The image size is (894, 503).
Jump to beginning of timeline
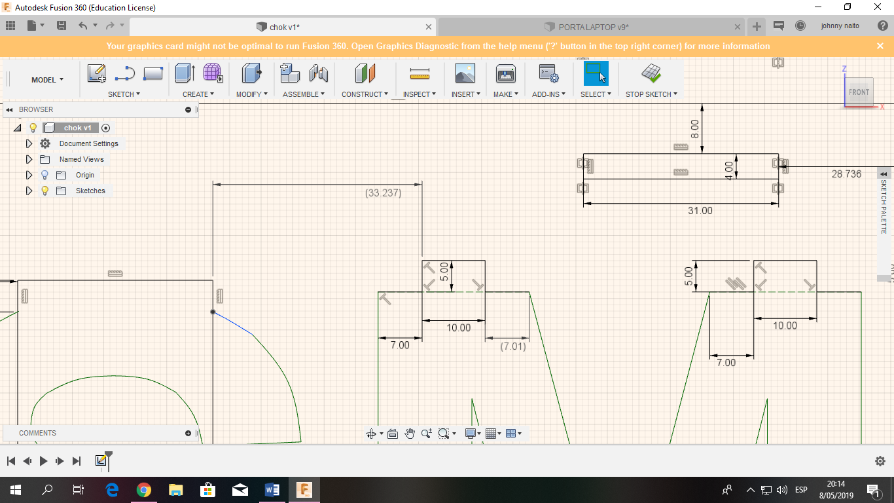11,461
